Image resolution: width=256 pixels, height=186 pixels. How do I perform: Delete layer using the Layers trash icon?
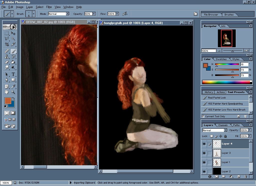pos(246,176)
